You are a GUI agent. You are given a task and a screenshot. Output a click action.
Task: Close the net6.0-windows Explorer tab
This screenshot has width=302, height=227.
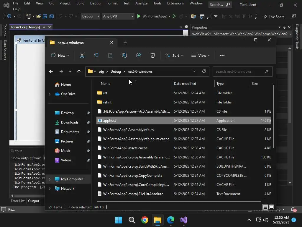click(112, 43)
